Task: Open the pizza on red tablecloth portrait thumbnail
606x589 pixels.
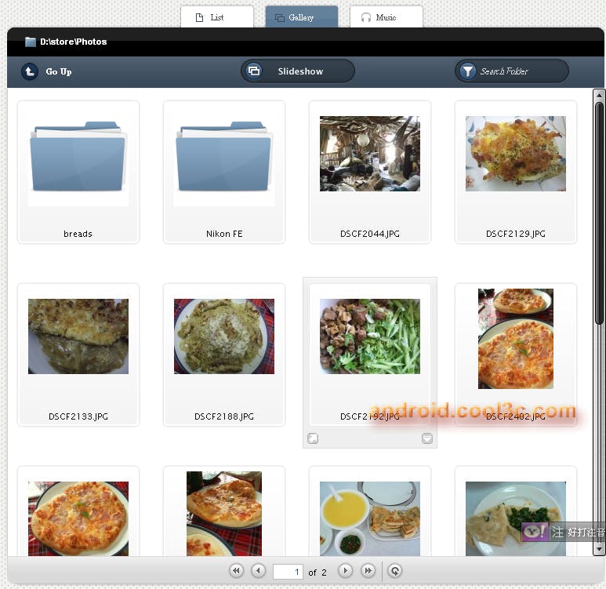Action: [x=224, y=514]
